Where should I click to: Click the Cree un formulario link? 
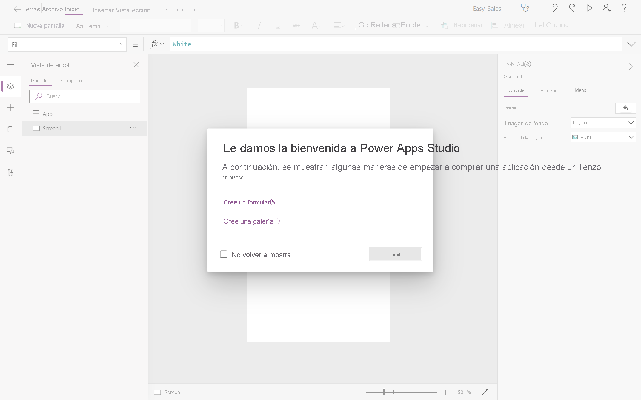coord(249,202)
